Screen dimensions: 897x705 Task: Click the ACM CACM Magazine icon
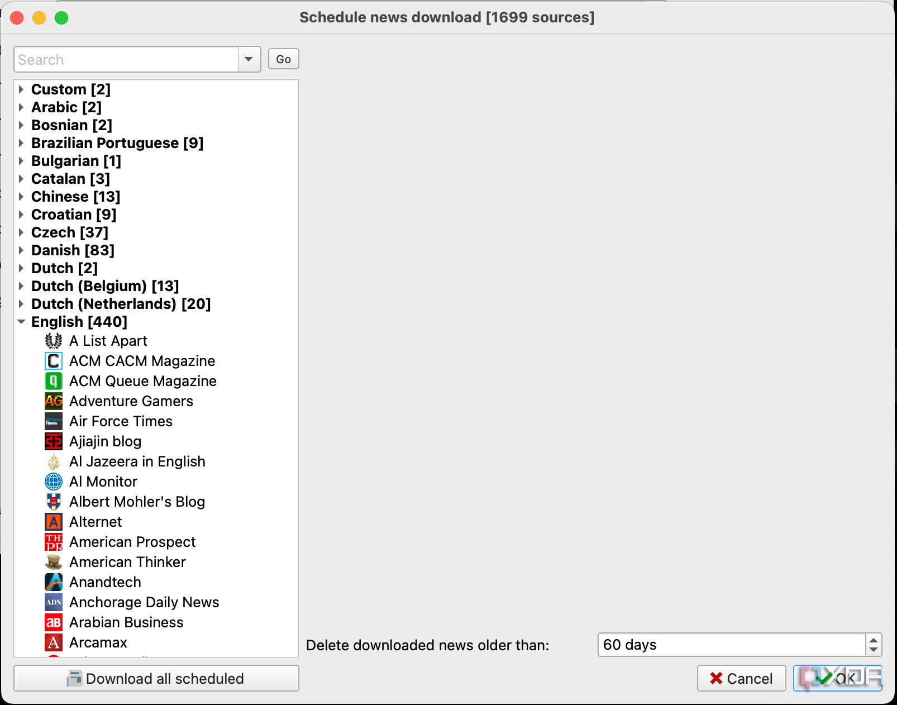(x=54, y=361)
